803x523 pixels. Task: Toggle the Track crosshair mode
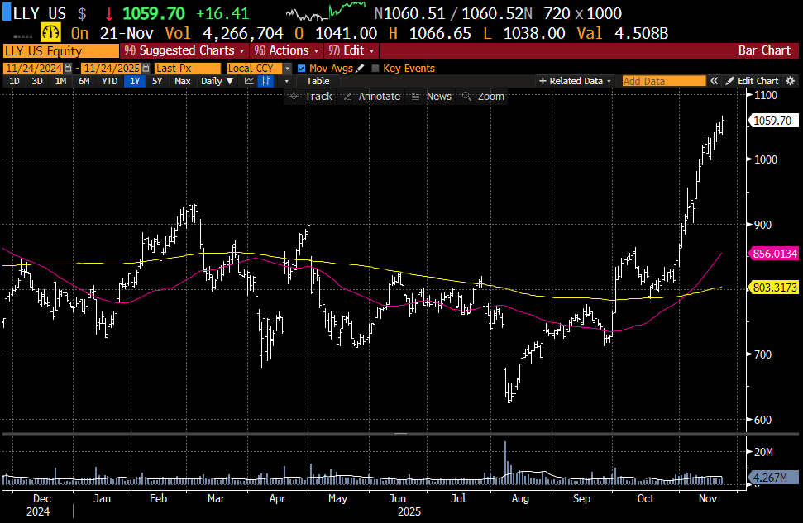pos(310,97)
